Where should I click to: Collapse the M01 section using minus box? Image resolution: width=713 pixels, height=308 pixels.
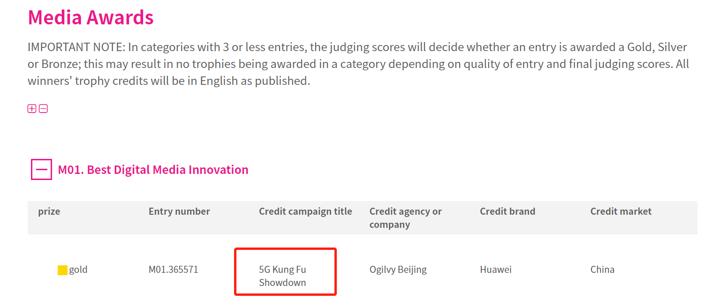coord(41,170)
